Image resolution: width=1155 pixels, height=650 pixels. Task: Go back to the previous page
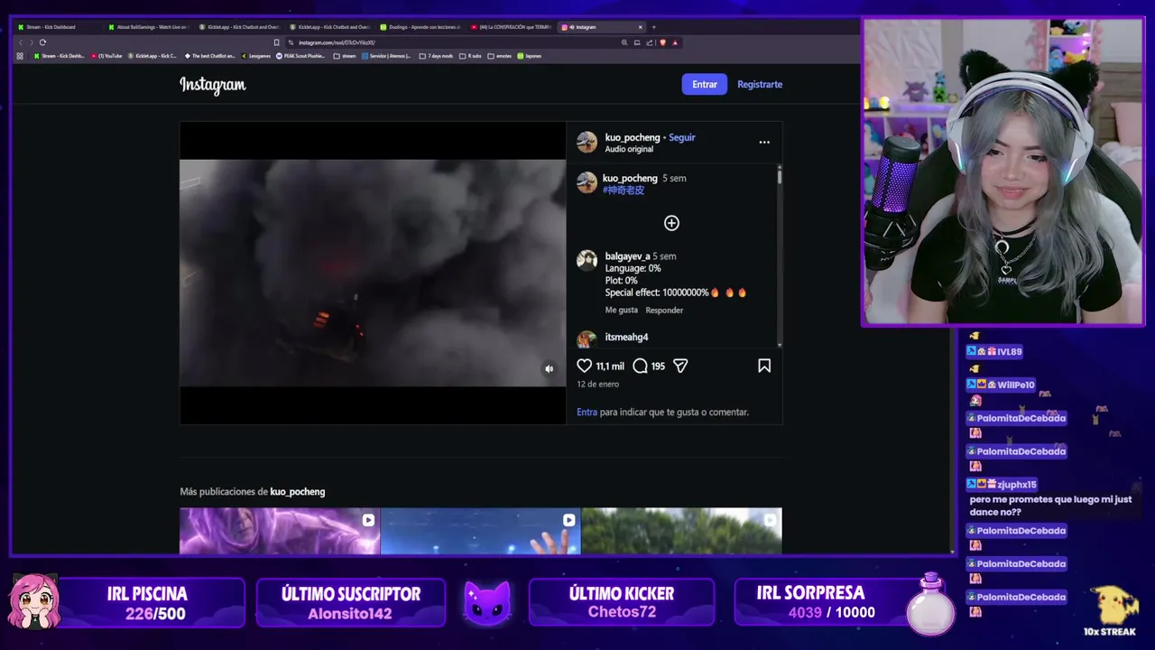21,42
